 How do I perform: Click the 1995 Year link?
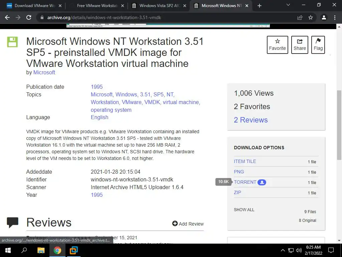(x=97, y=195)
